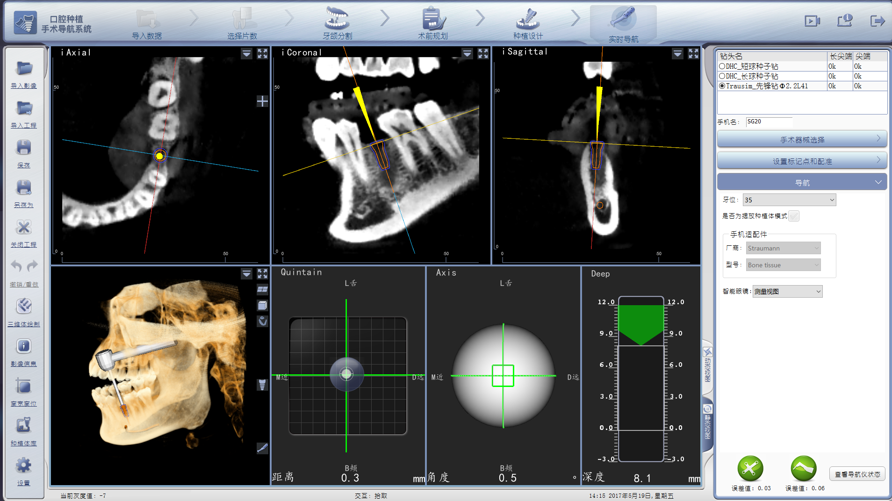
Task: Click the 关闭工程 close project icon
Action: pyautogui.click(x=24, y=229)
